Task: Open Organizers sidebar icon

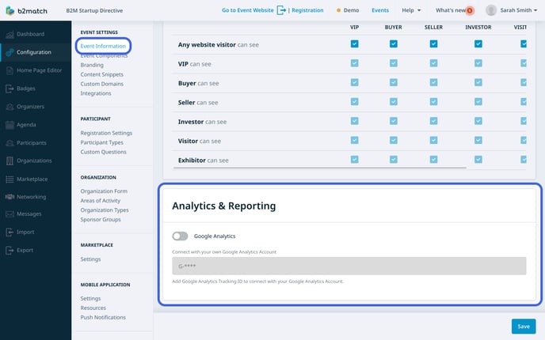Action: [x=10, y=107]
